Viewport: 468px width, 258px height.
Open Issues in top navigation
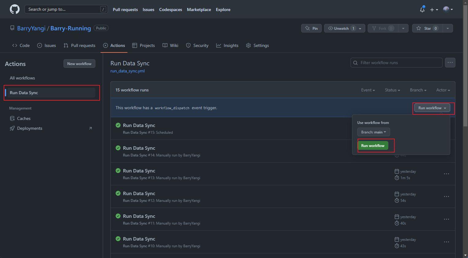click(x=148, y=10)
